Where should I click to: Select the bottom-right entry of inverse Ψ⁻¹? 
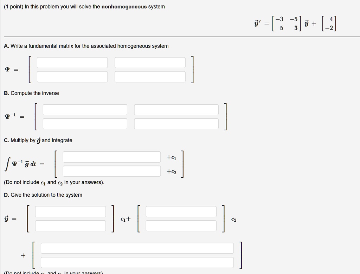(x=176, y=124)
